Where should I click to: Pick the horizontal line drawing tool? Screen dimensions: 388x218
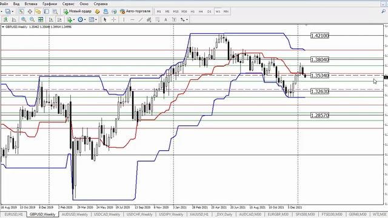(x=132, y=19)
